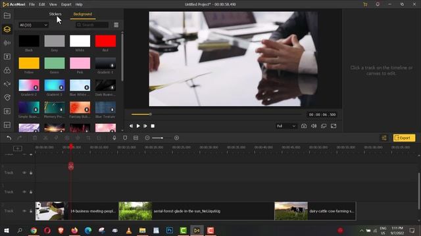Lock the track under the scissors marker

tap(31, 172)
